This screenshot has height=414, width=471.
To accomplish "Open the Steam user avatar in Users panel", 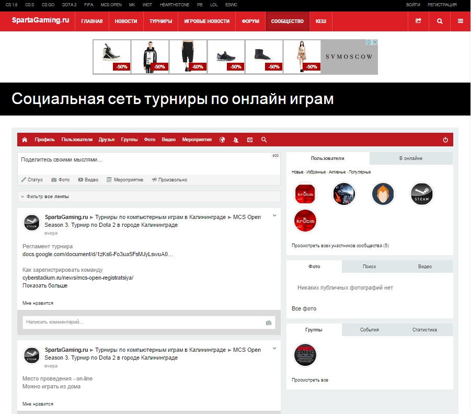I will [x=421, y=194].
